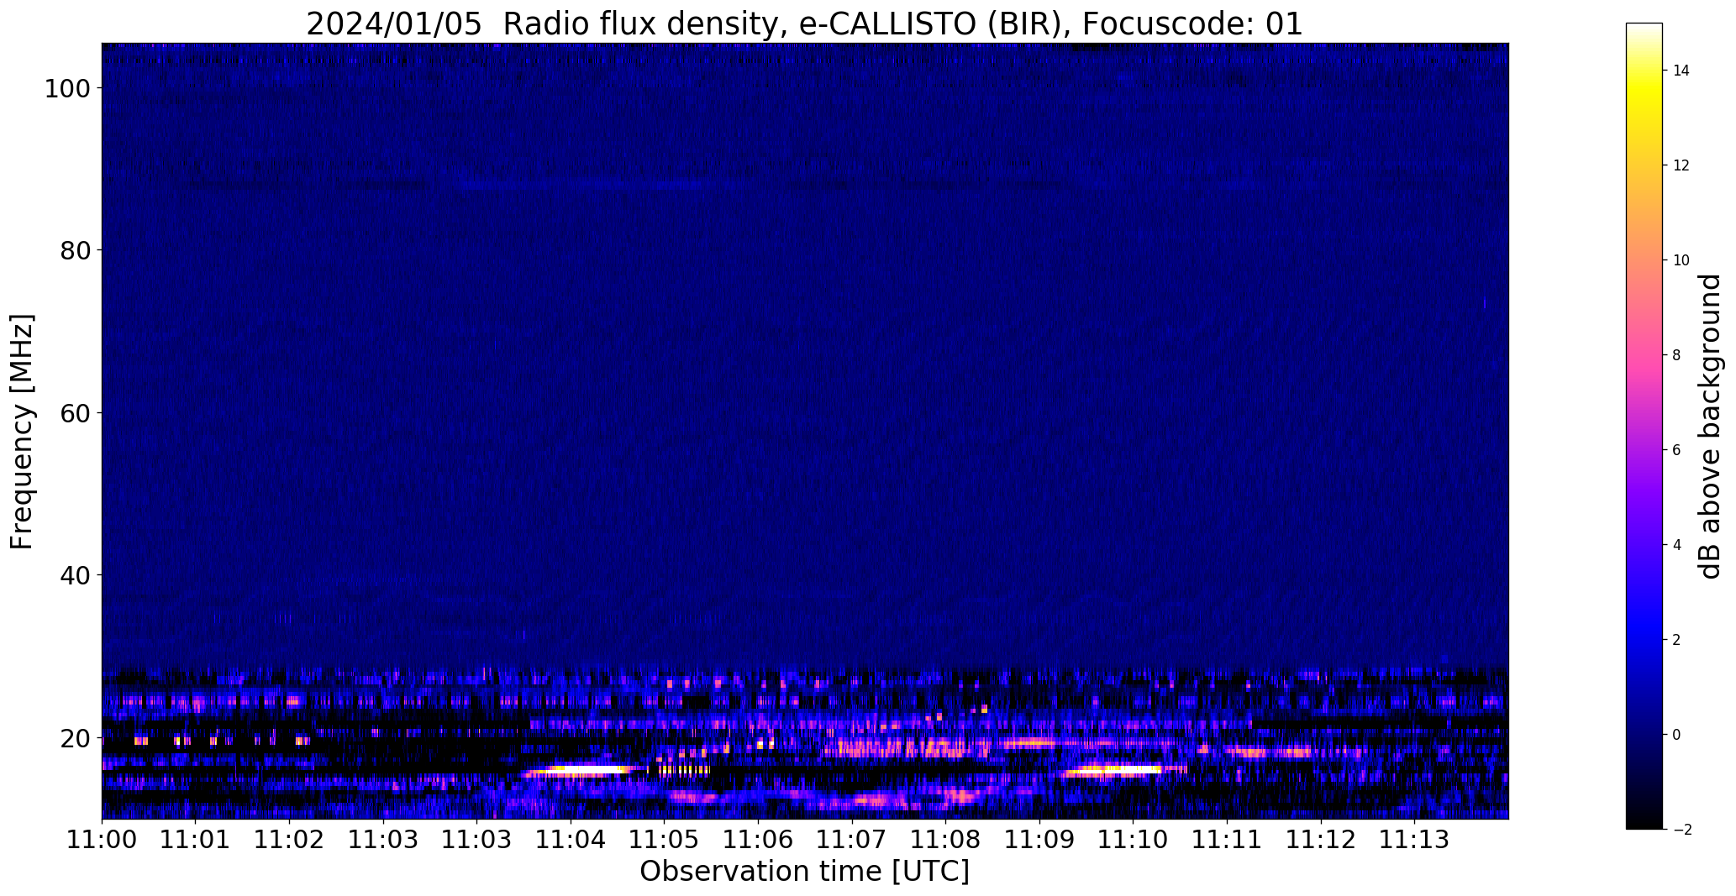Click the 11:04 time tick label

(571, 840)
